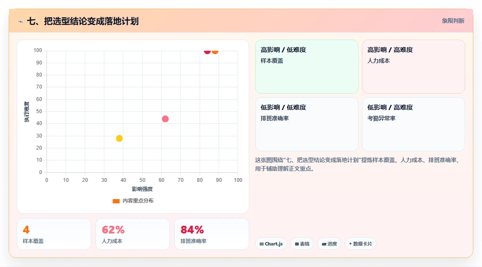Click the diamond icon in the 数据卡片 chip
Image resolution: width=482 pixels, height=267 pixels.
(350, 244)
